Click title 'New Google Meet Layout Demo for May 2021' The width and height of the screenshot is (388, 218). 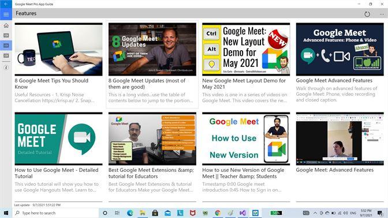244,84
